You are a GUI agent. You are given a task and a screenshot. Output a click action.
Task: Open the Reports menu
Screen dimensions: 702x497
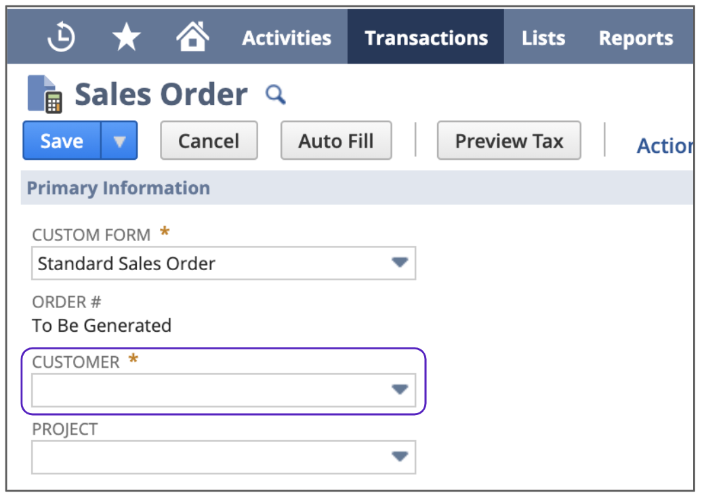tap(636, 38)
